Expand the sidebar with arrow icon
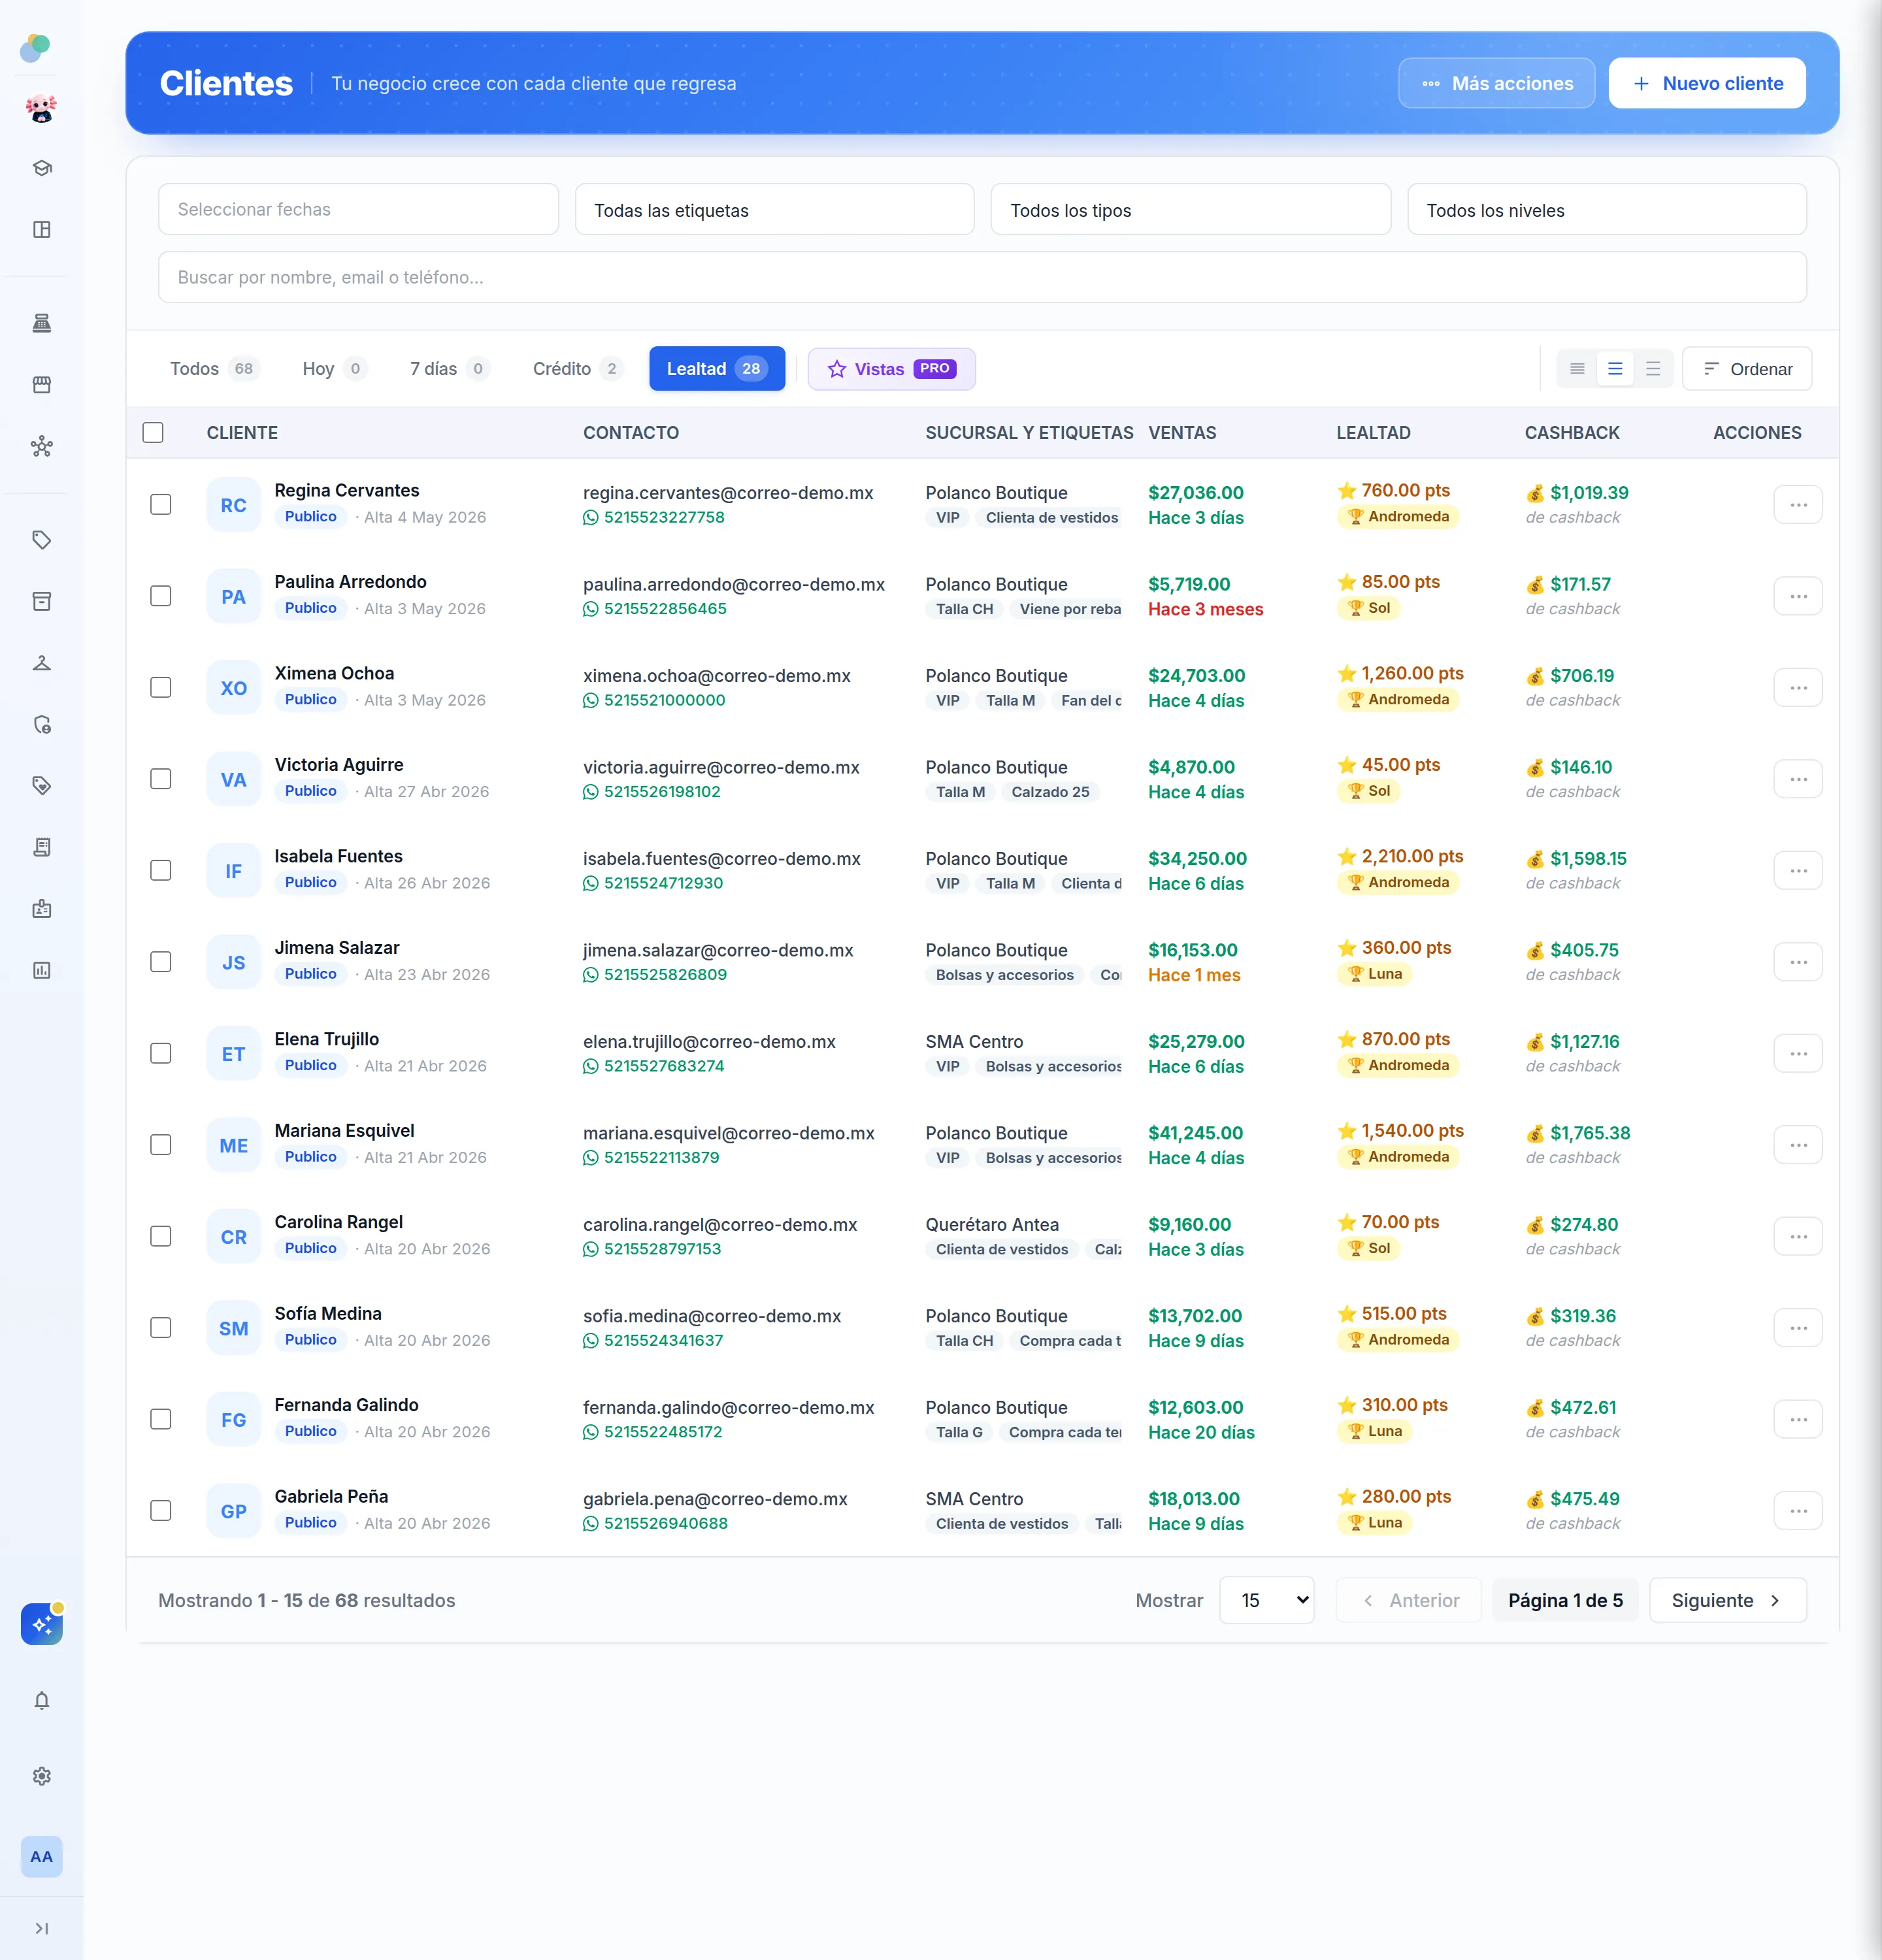1882x1960 pixels. point(42,1928)
